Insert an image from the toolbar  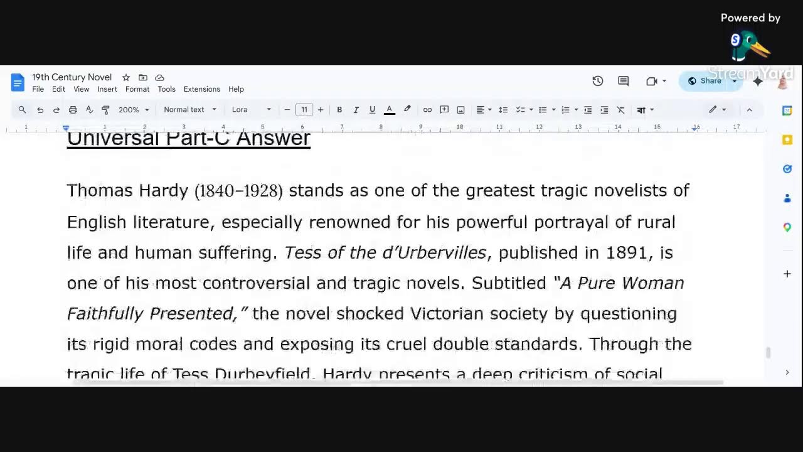click(x=460, y=110)
